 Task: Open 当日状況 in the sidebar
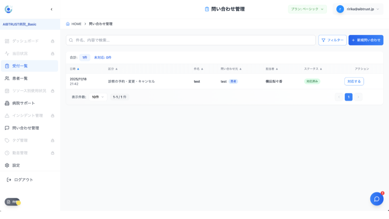click(29, 54)
